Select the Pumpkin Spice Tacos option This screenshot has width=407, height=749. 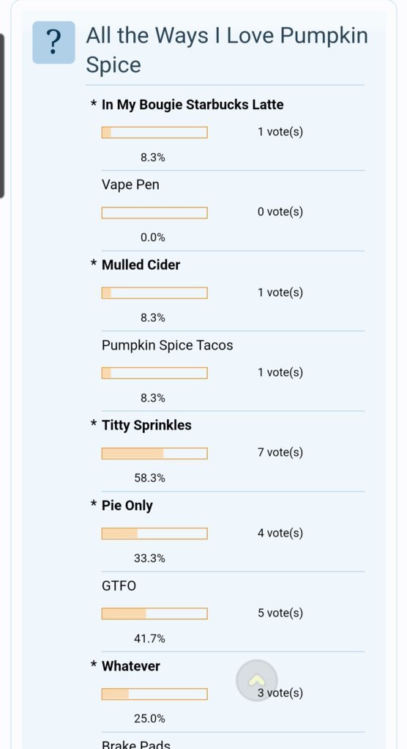[x=168, y=345]
